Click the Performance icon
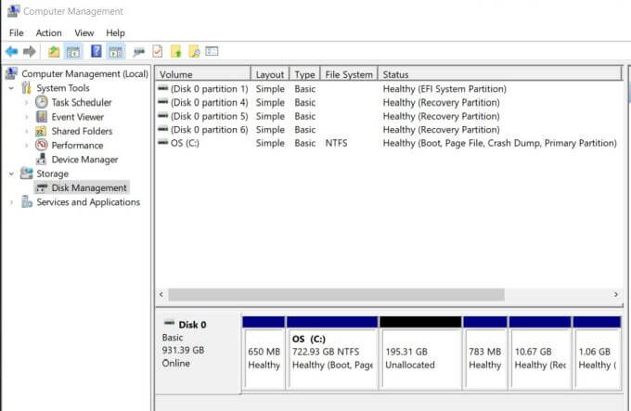631x411 pixels. tap(42, 145)
